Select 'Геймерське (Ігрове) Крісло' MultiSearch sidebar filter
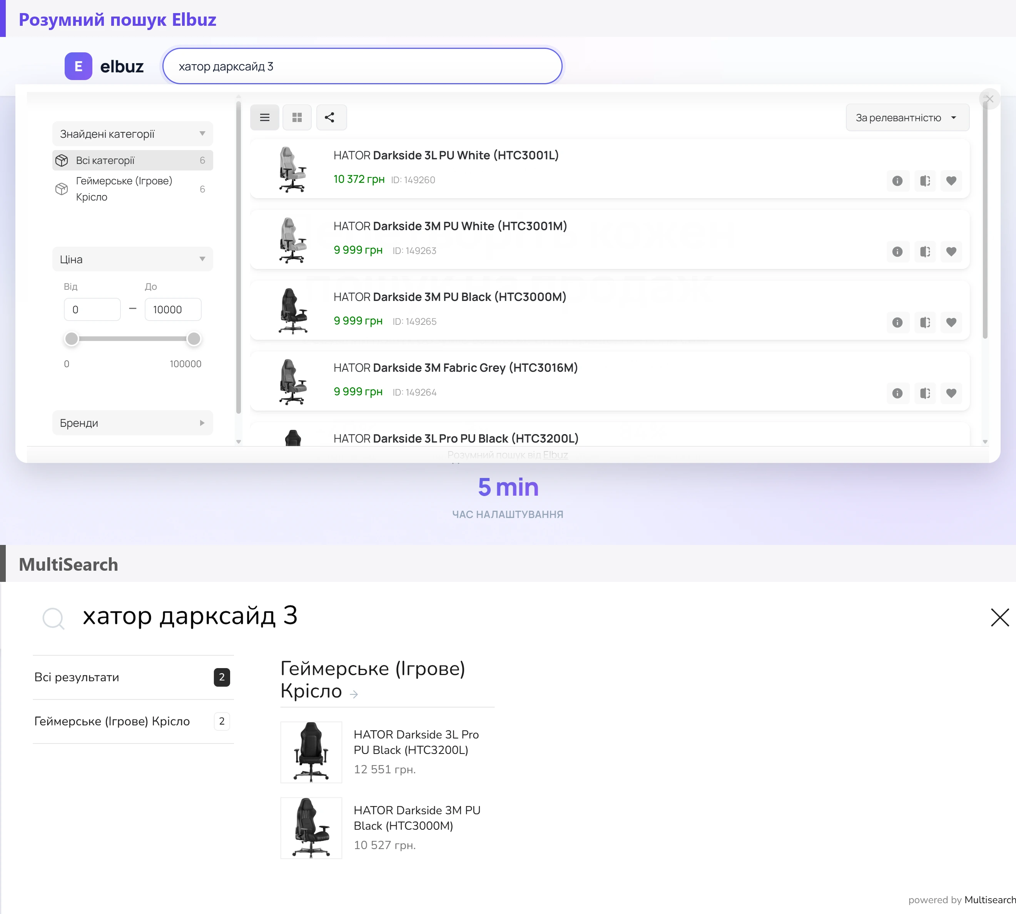1016x914 pixels. [133, 722]
